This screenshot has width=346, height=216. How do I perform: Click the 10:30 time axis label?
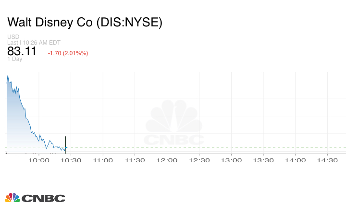click(71, 160)
